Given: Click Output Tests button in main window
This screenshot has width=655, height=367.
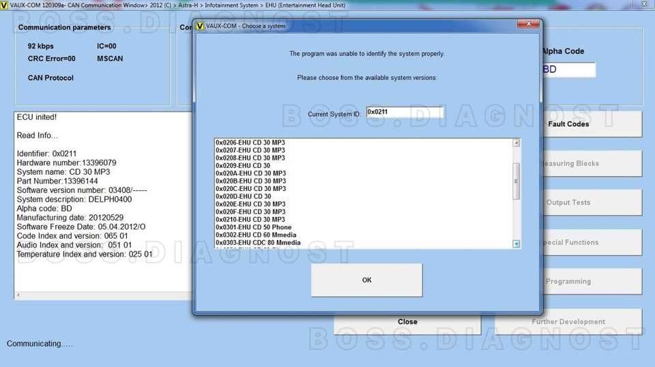Looking at the screenshot, I should [592, 203].
